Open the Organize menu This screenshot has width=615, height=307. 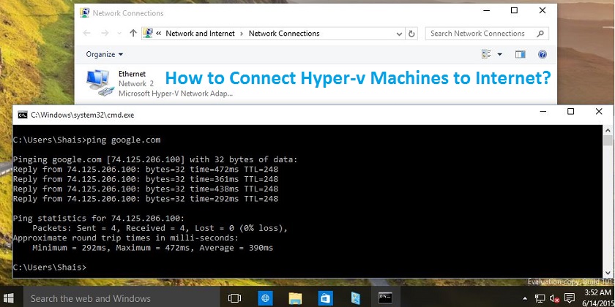[x=104, y=54]
